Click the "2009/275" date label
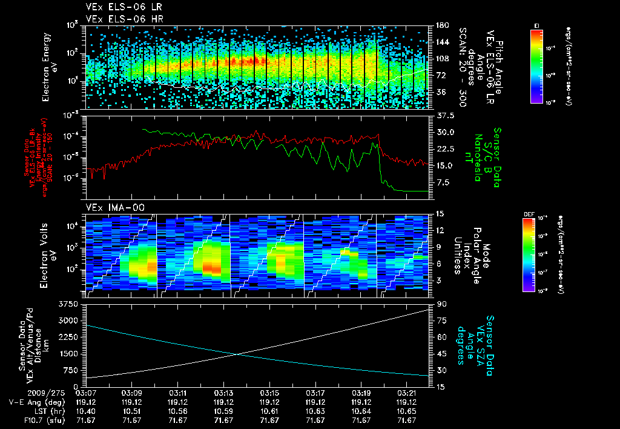Image resolution: width=620 pixels, height=429 pixels. 47,393
